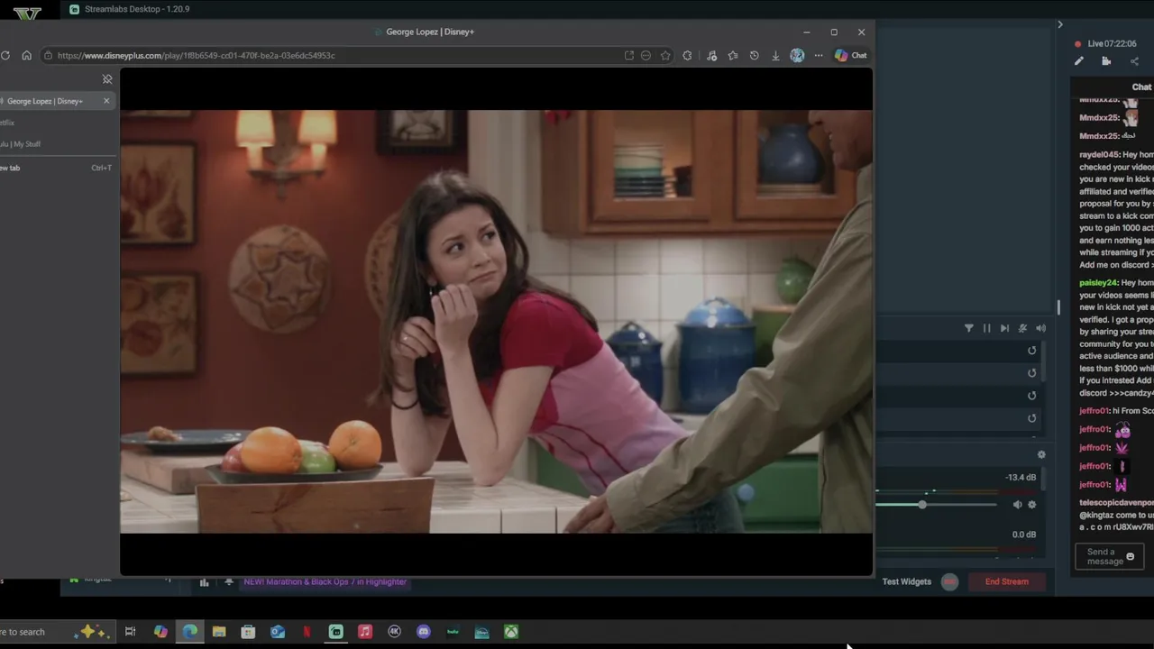1154x649 pixels.
Task: Open Copilot Chat in browser toolbar
Action: 850,55
